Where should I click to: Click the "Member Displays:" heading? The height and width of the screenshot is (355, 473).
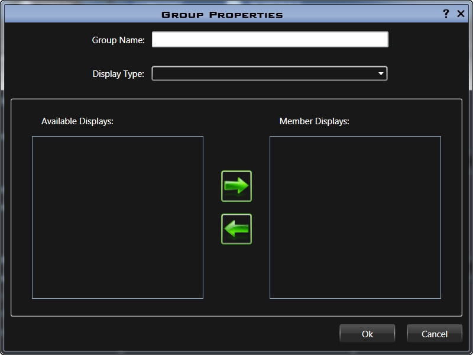coord(315,121)
